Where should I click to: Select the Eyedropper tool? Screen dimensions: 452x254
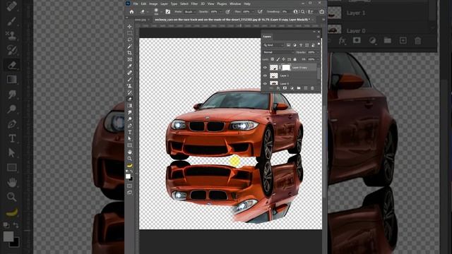129,66
